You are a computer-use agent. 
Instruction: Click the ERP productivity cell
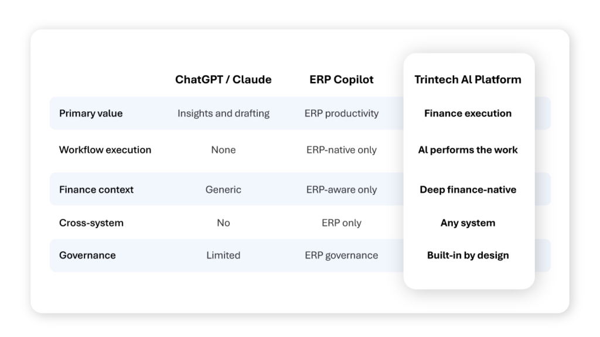(x=342, y=114)
